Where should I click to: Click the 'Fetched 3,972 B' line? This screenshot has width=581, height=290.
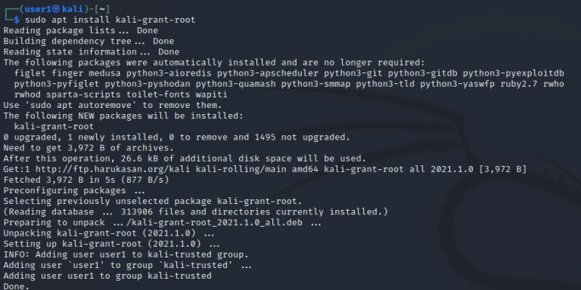[x=86, y=180]
